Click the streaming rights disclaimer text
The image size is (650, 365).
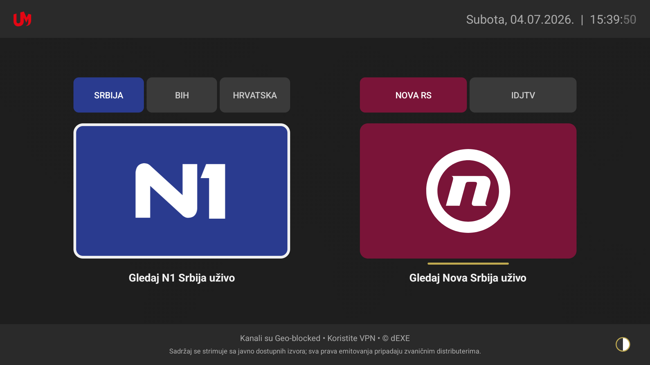[325, 351]
